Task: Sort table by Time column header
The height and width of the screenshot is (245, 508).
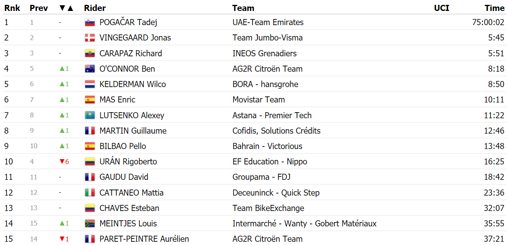Action: tap(495, 8)
